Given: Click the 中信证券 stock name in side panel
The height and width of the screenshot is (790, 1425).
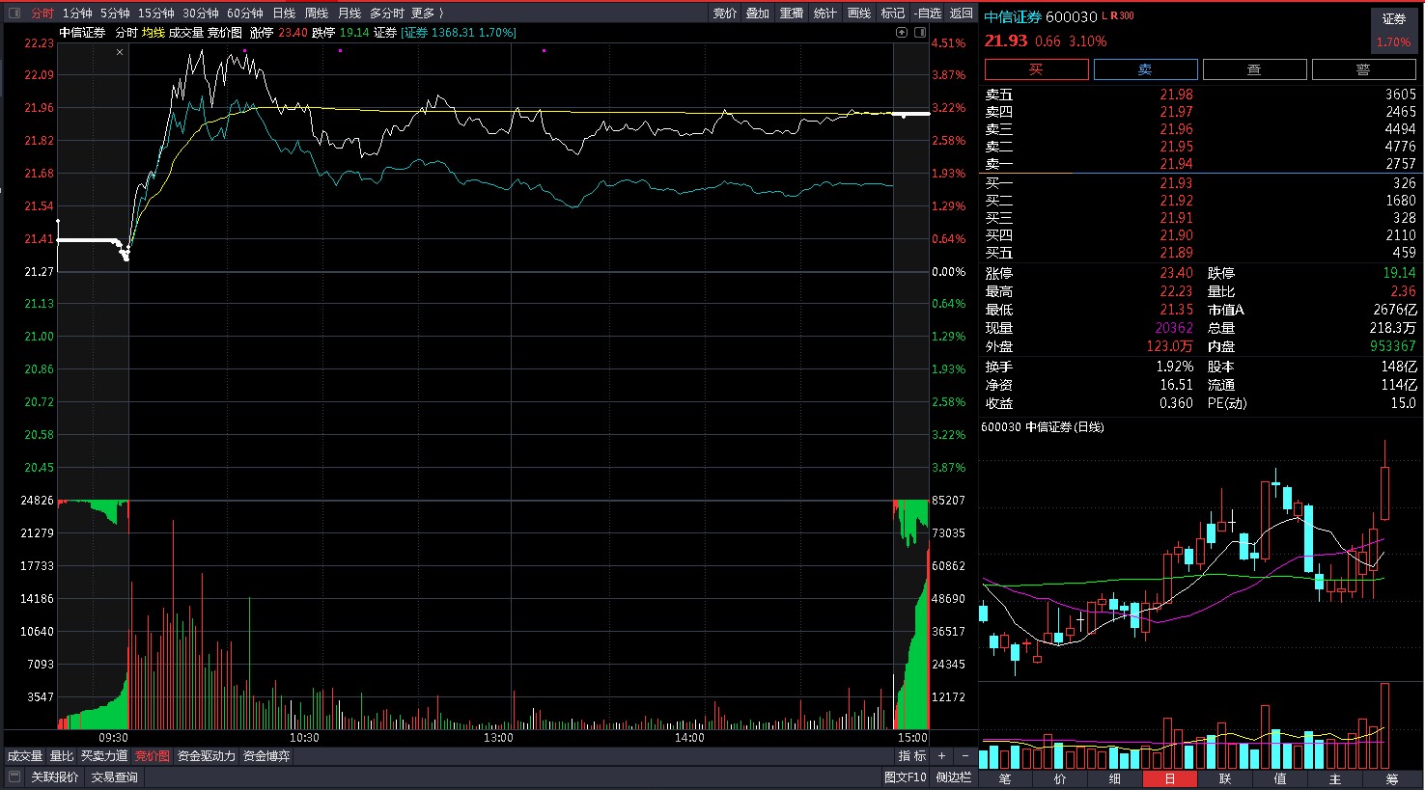Looking at the screenshot, I should click(1013, 16).
